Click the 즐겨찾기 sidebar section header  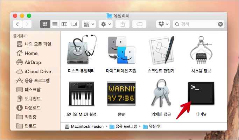[20, 36]
